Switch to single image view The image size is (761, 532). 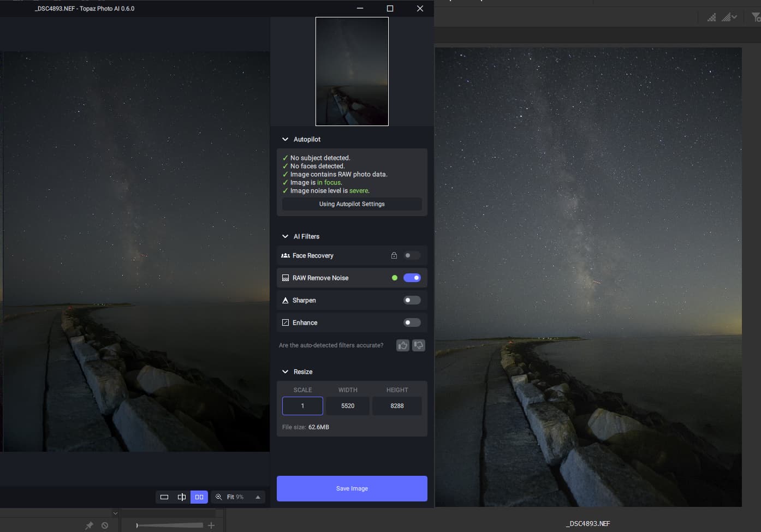pyautogui.click(x=164, y=497)
